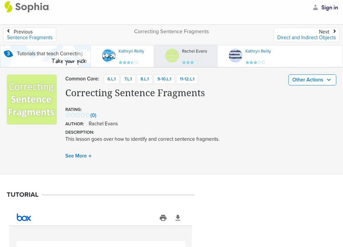Click the user profile icon

[316, 8]
